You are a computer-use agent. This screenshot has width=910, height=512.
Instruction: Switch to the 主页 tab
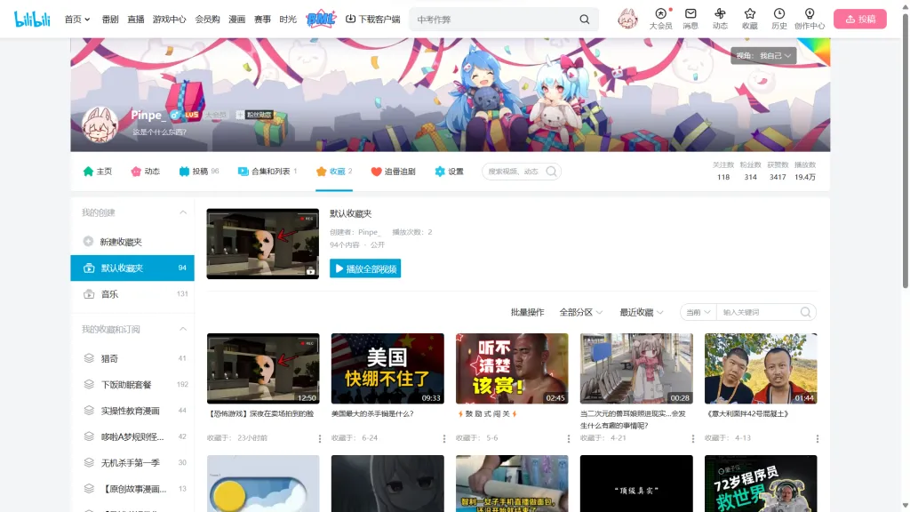click(98, 172)
